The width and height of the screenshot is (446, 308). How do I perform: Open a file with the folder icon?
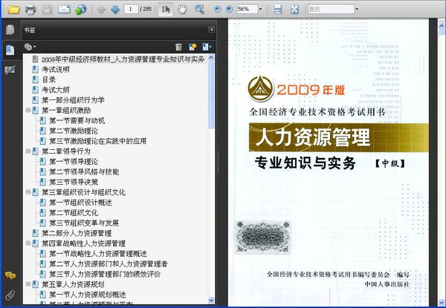(x=13, y=10)
